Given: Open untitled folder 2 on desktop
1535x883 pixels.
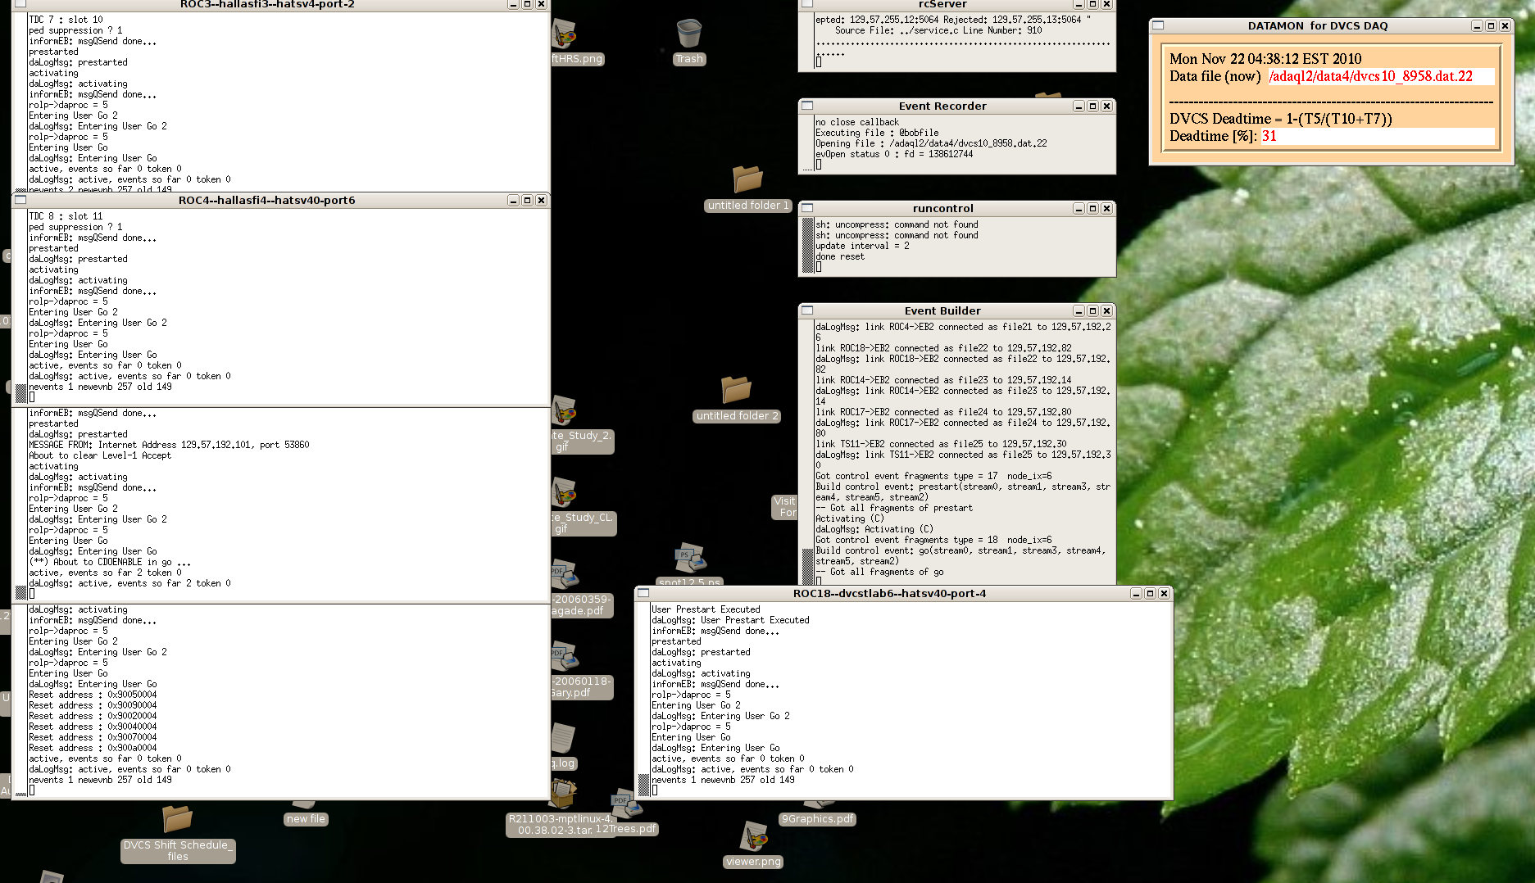Looking at the screenshot, I should 736,390.
